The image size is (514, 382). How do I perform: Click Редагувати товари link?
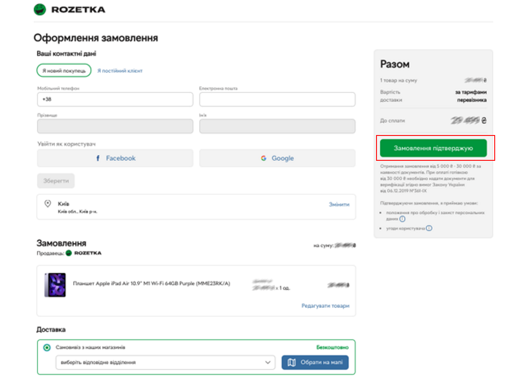[x=326, y=306]
